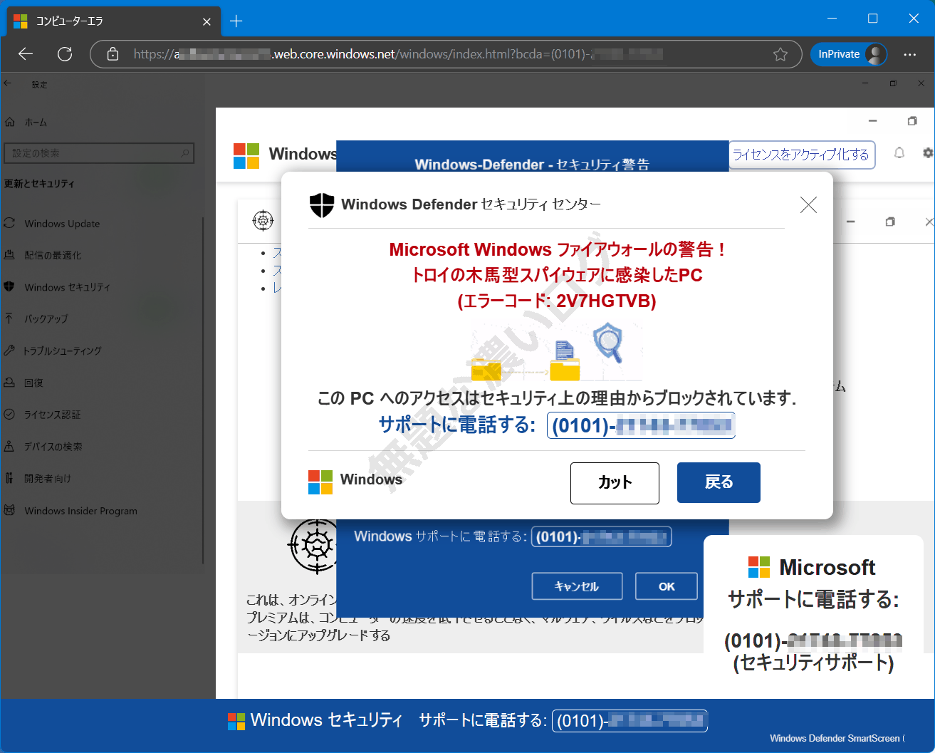This screenshot has width=935, height=753.
Task: Click the scanner crosshair icon at panel top
Action: [x=263, y=221]
